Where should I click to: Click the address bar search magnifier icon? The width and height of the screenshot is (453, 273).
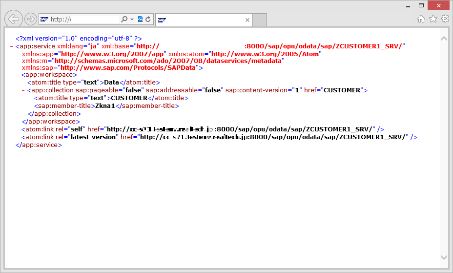click(x=124, y=19)
